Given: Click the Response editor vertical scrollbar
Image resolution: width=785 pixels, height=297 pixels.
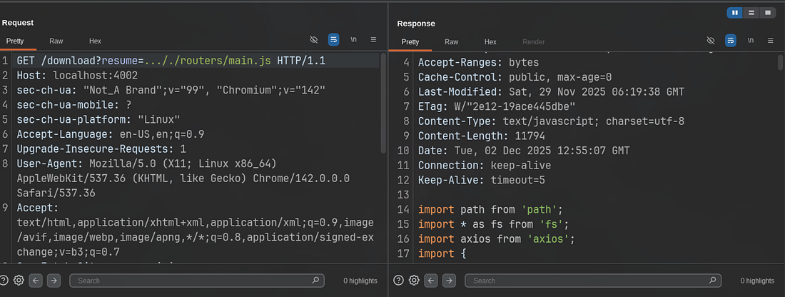Looking at the screenshot, I should 780,63.
